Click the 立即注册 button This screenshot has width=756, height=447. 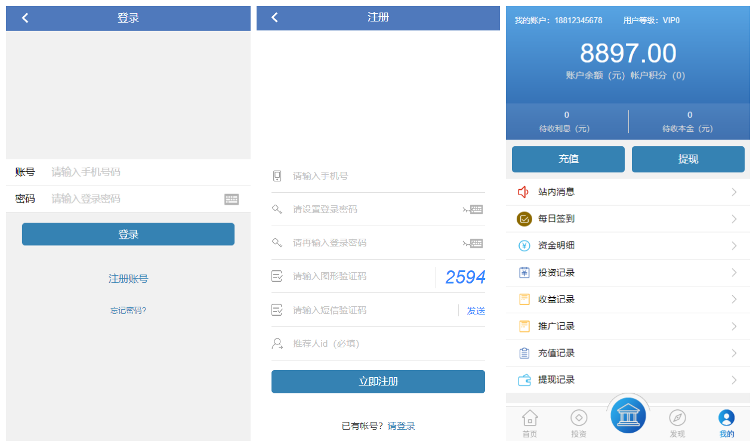(378, 381)
